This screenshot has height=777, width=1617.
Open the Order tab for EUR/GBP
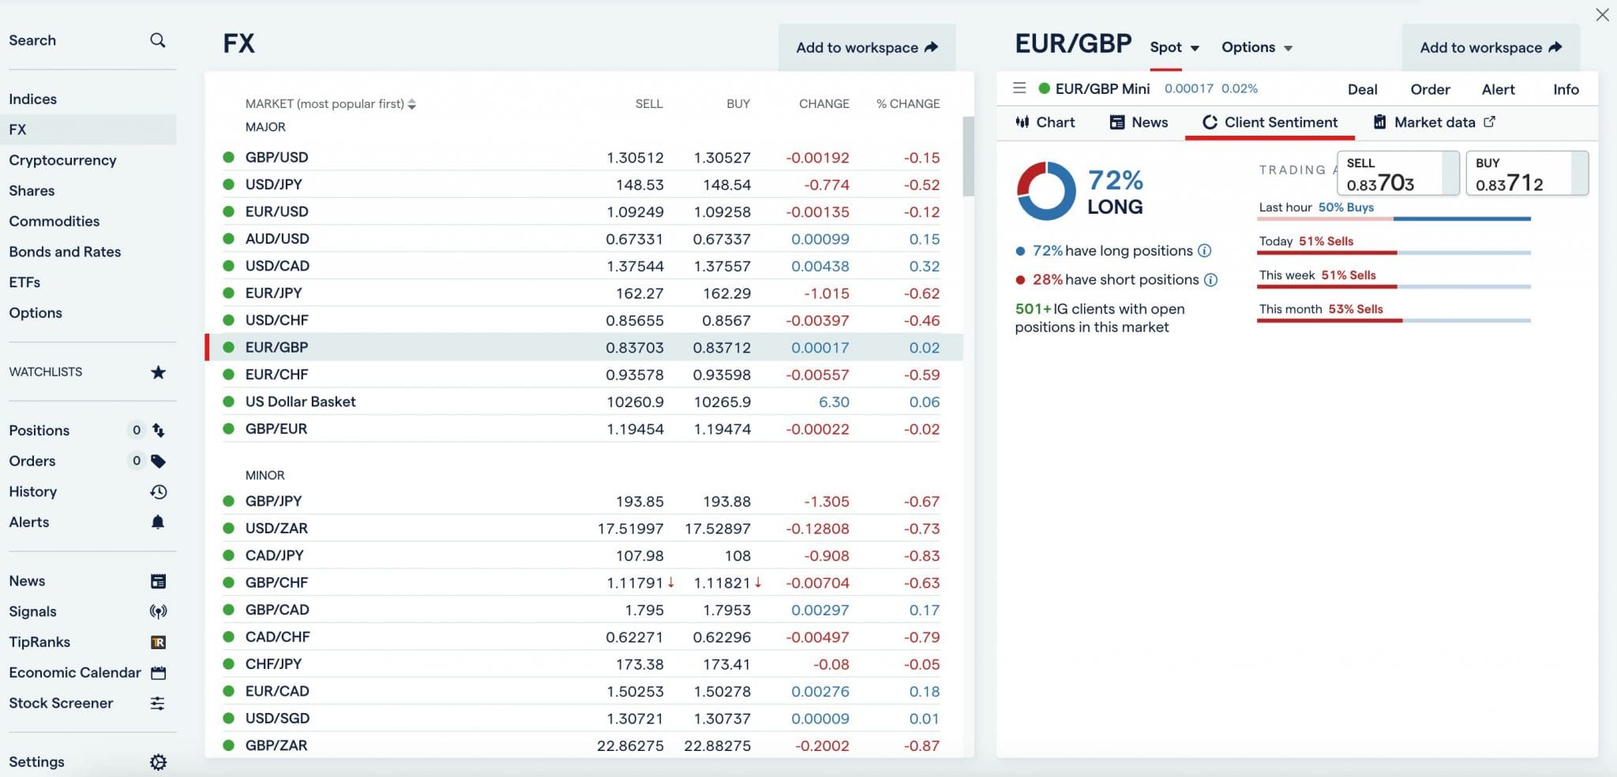point(1430,89)
